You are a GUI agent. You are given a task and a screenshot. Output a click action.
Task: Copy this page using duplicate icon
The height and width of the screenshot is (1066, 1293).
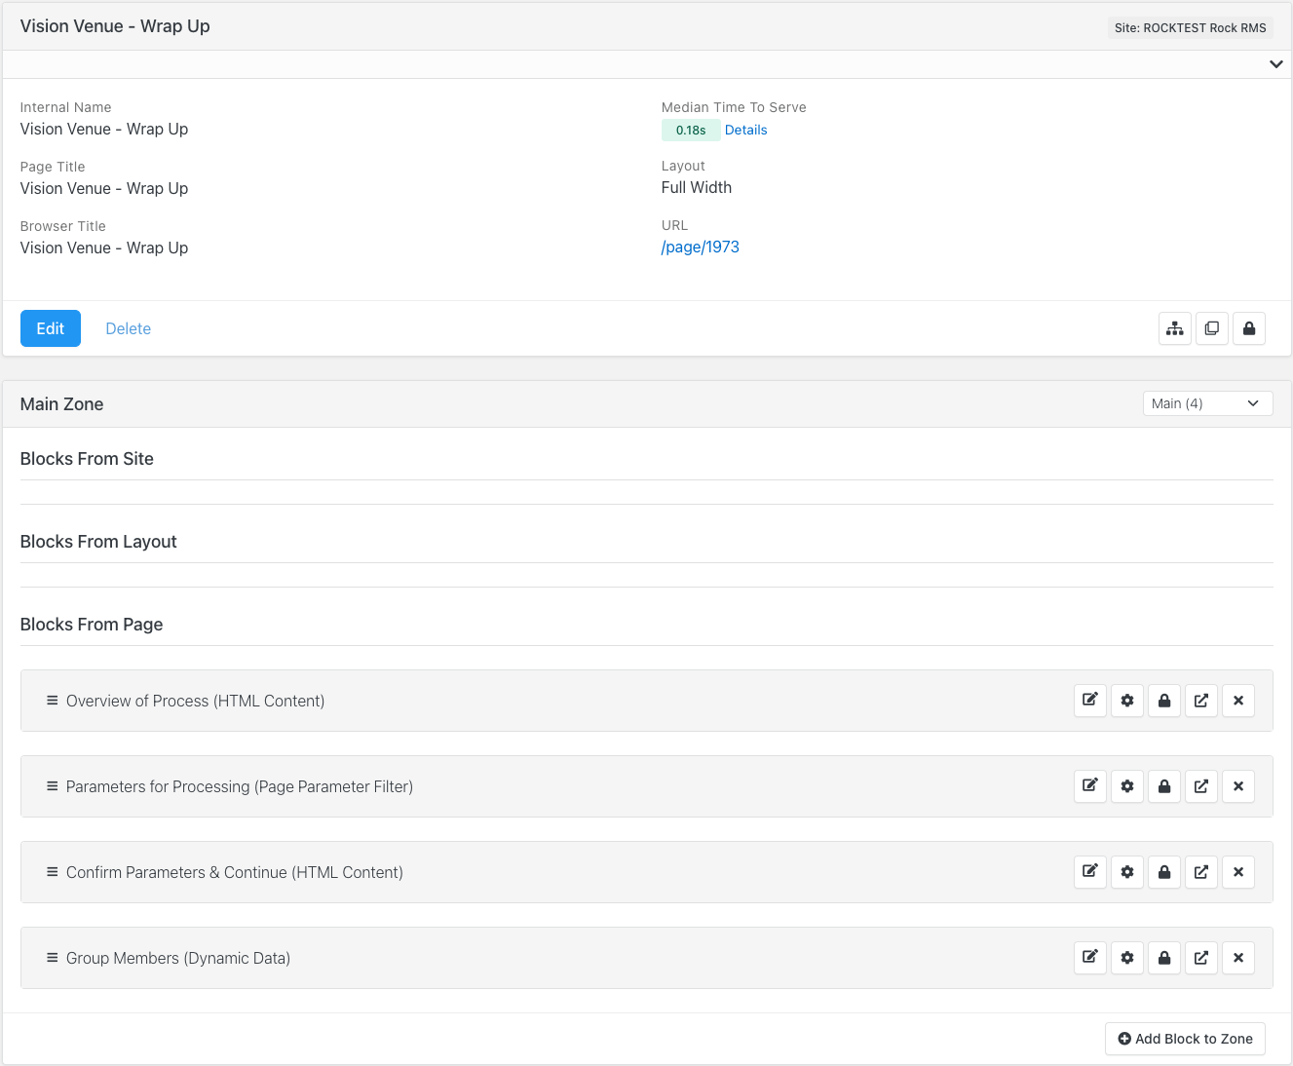click(x=1212, y=328)
